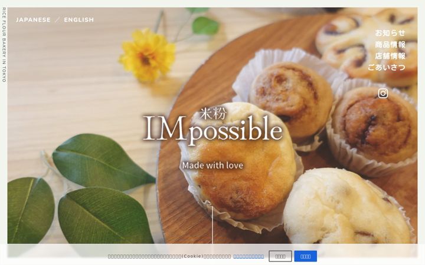Open the ごあいさつ menu item
Image resolution: width=425 pixels, height=265 pixels.
pyautogui.click(x=387, y=67)
